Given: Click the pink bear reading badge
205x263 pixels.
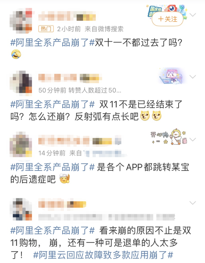Looking at the screenshot, I should point(170,76).
